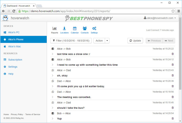Delete the 'oh, okay' message
This screenshot has height=123, width=182.
pos(173,75)
